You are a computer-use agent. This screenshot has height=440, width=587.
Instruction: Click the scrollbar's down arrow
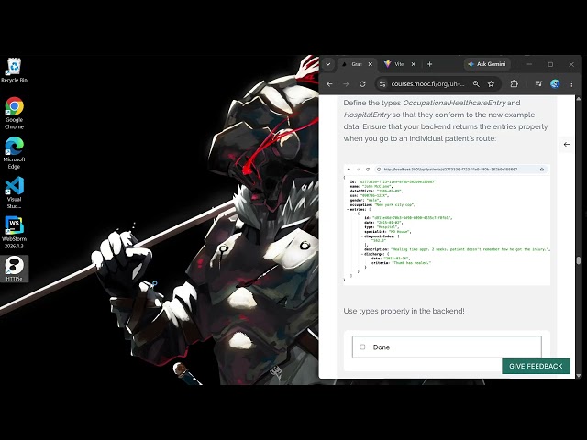pos(579,375)
